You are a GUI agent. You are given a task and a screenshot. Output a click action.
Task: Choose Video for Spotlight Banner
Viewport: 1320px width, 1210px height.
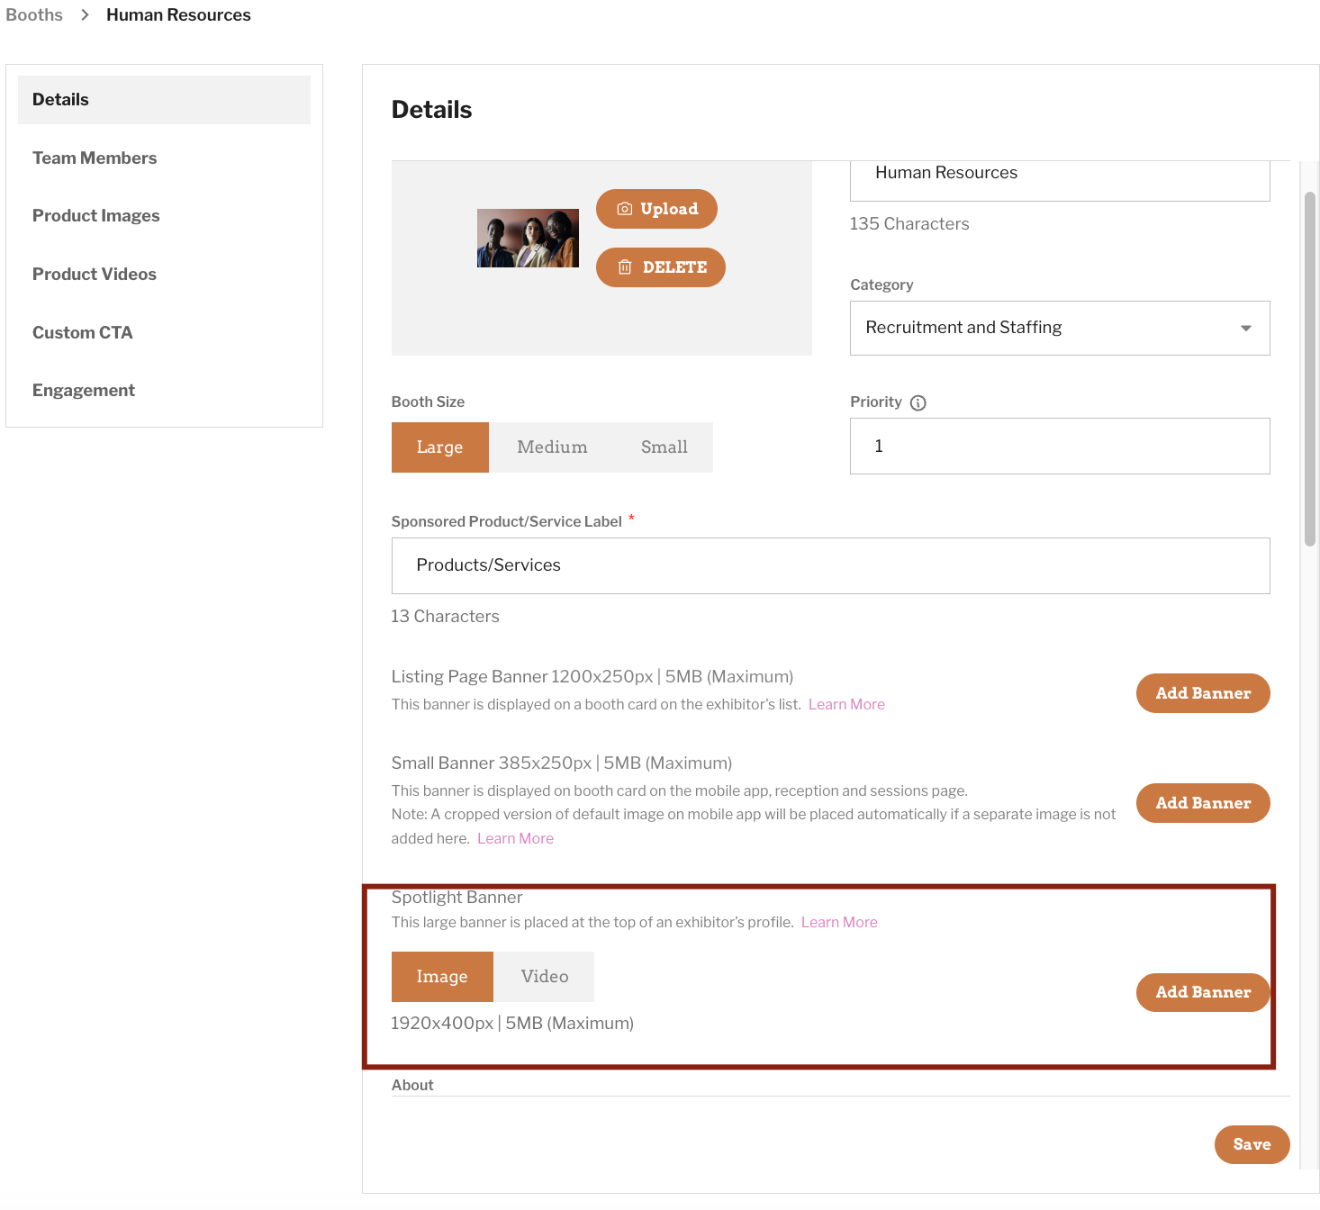(x=545, y=977)
